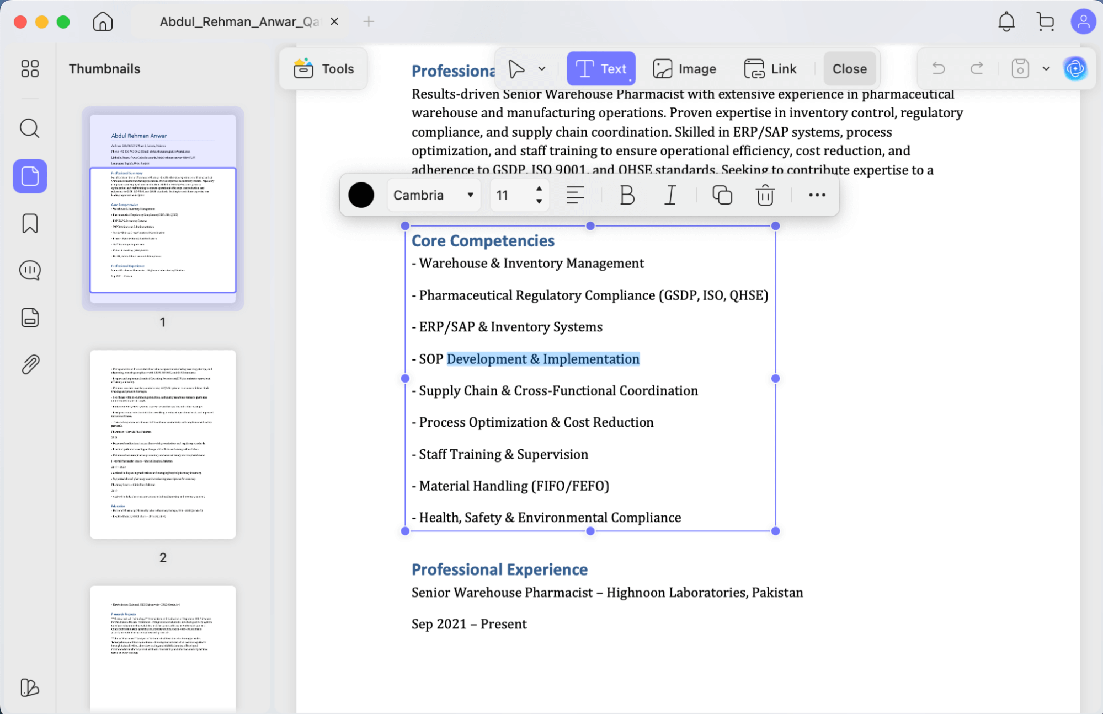Click the font size 11 field
Screen dimensions: 1103x715
510,195
